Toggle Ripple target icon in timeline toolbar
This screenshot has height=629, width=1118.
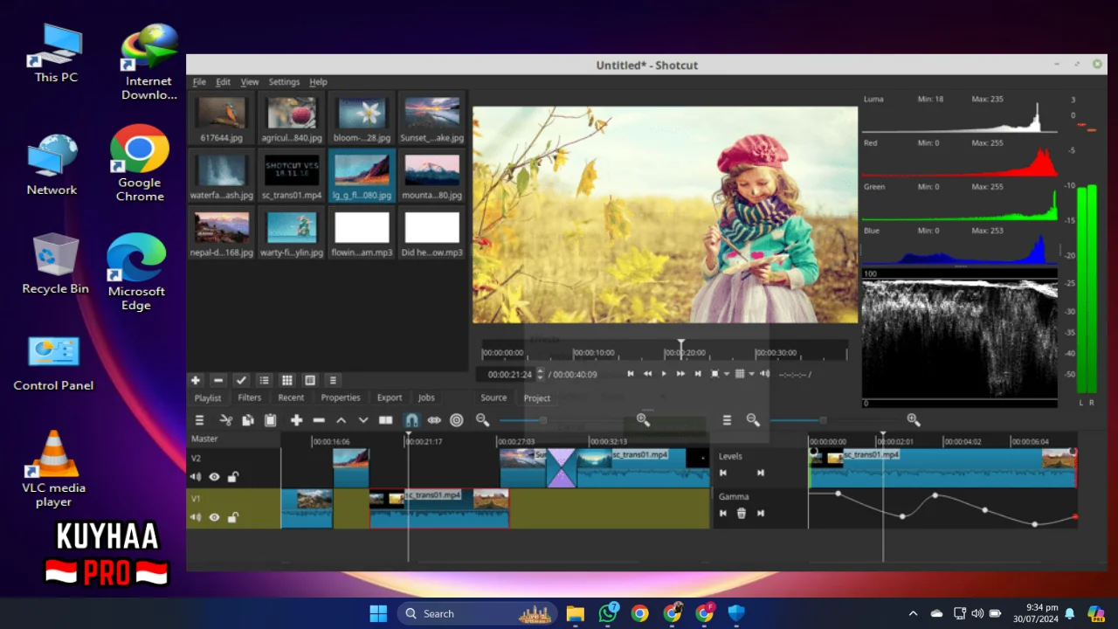coord(456,420)
